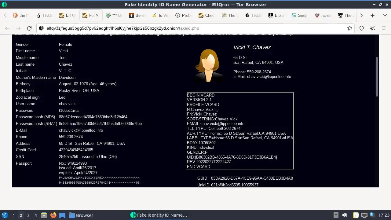391x220 pixels.
Task: Select the SHA1 password hash value
Action: (100, 123)
